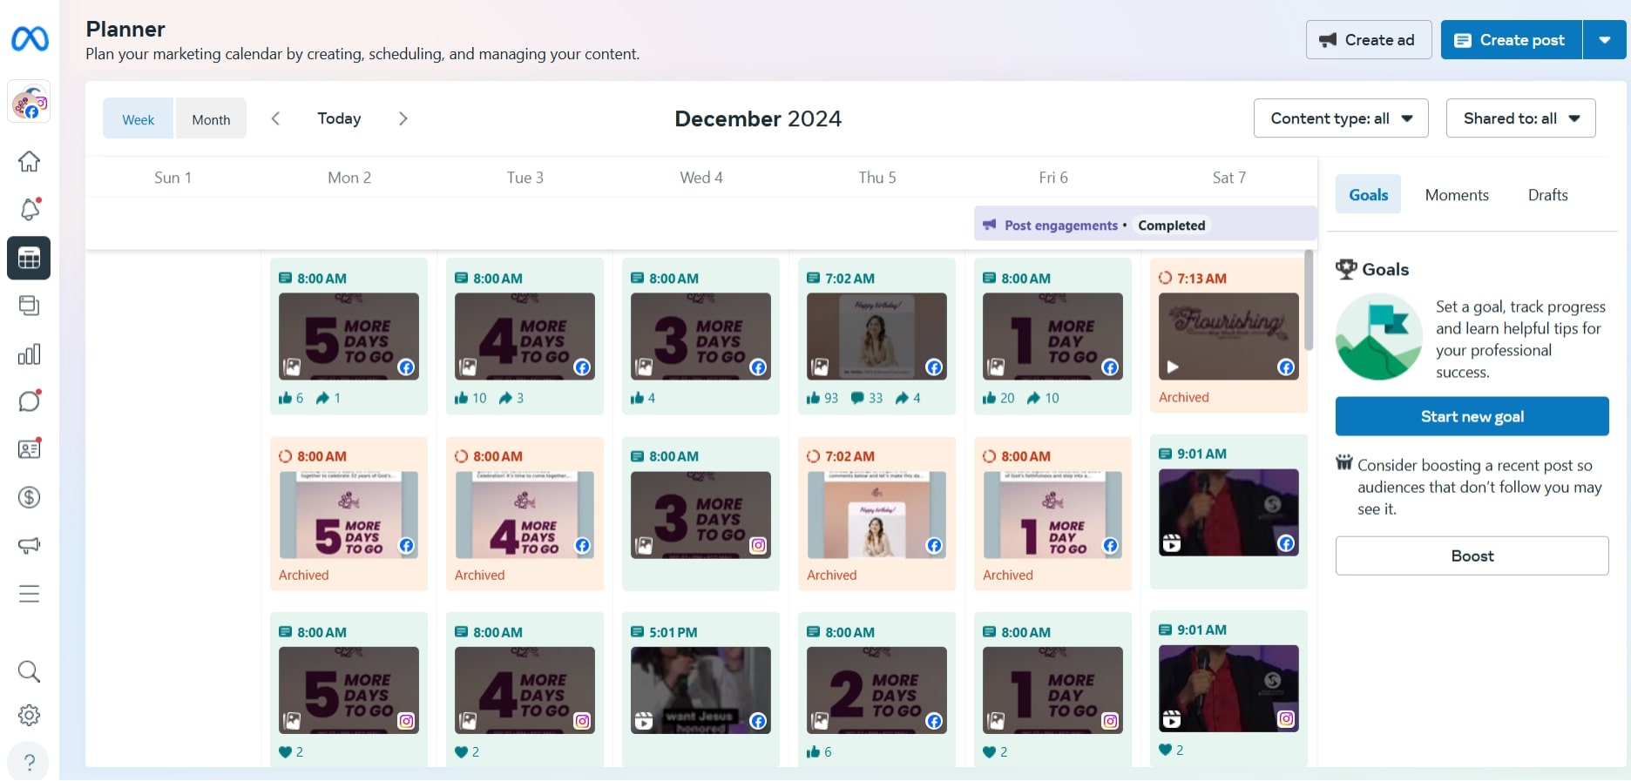Switch calendar to Week view
This screenshot has height=781, width=1631.
point(139,119)
